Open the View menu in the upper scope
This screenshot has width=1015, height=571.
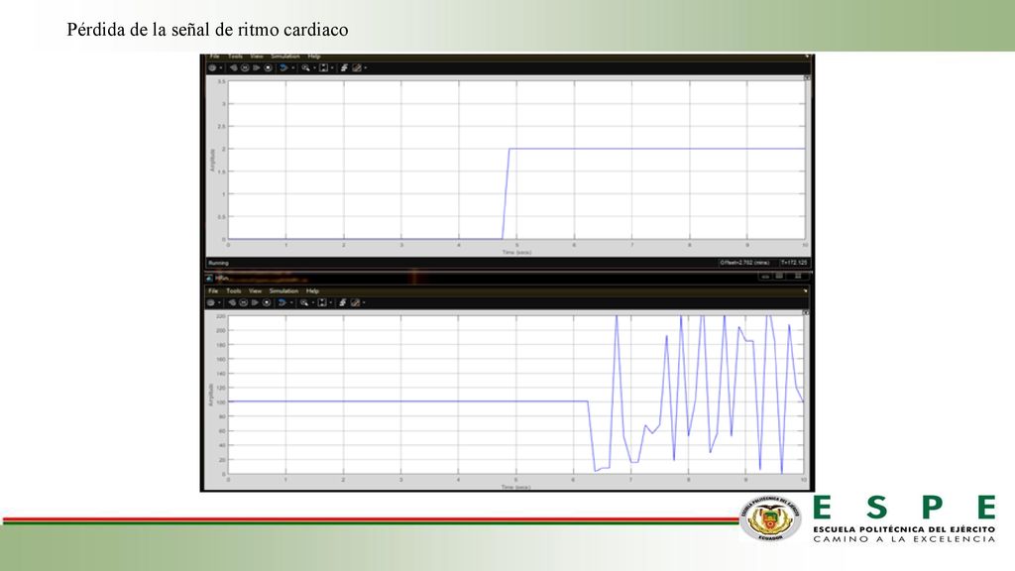point(257,57)
